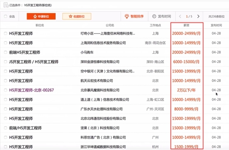This screenshot has height=150, width=229.
Task: Sort by 发布时间 clock option
Action: tap(162, 16)
